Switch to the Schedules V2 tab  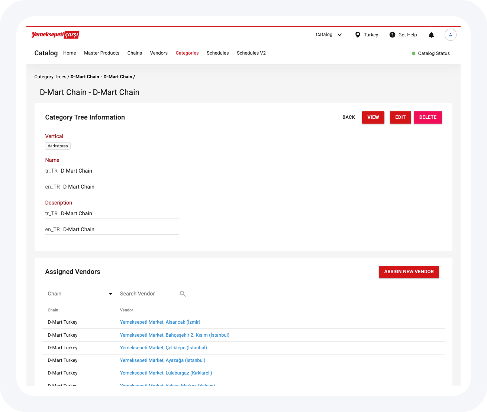click(x=251, y=53)
